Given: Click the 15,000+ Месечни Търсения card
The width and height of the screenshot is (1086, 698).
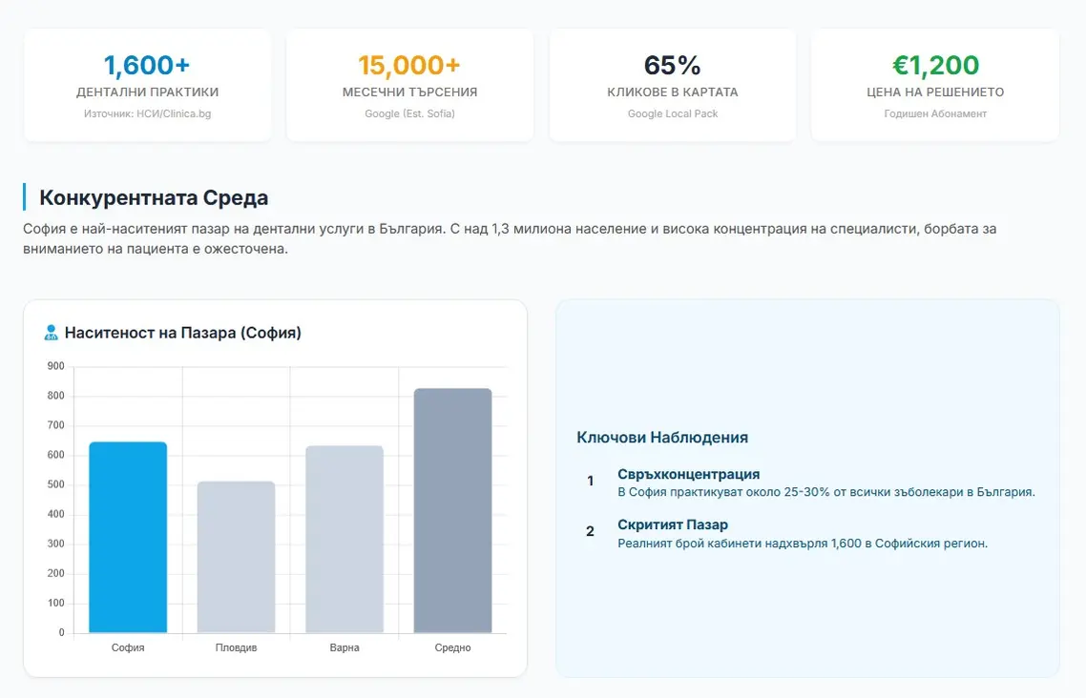Looking at the screenshot, I should pyautogui.click(x=409, y=84).
